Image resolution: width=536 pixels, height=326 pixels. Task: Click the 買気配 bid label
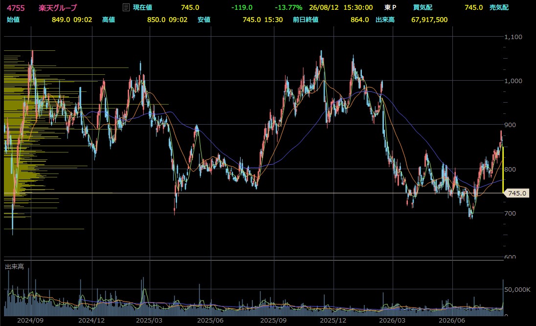pyautogui.click(x=423, y=7)
